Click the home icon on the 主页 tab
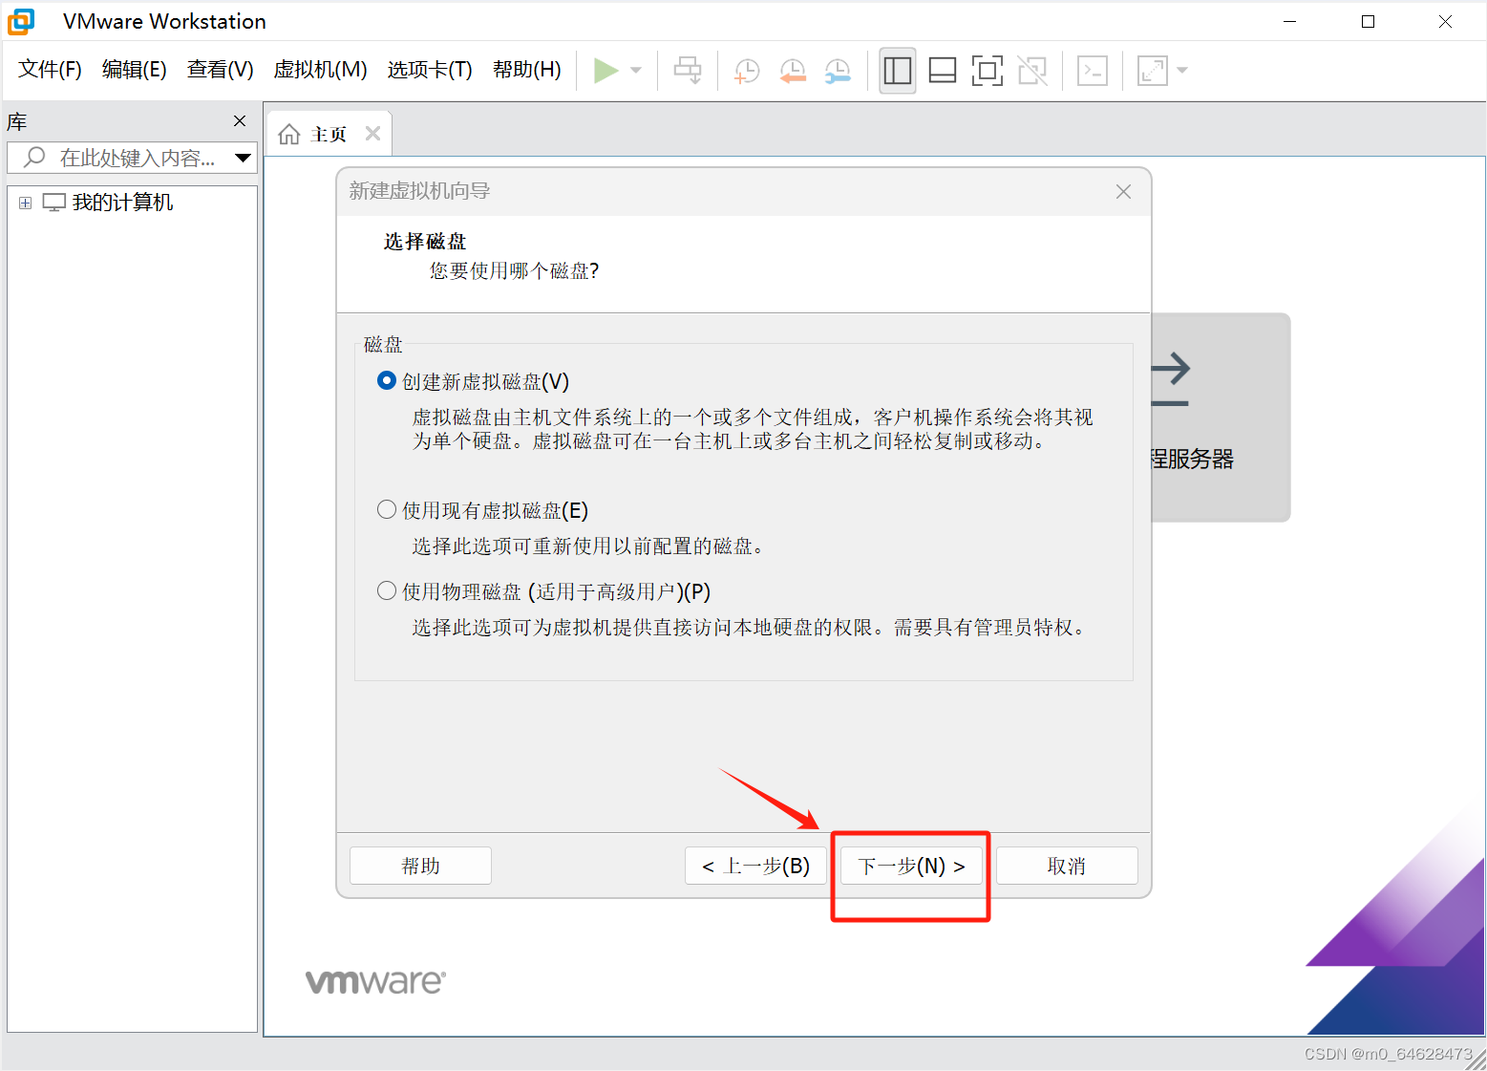 [289, 134]
